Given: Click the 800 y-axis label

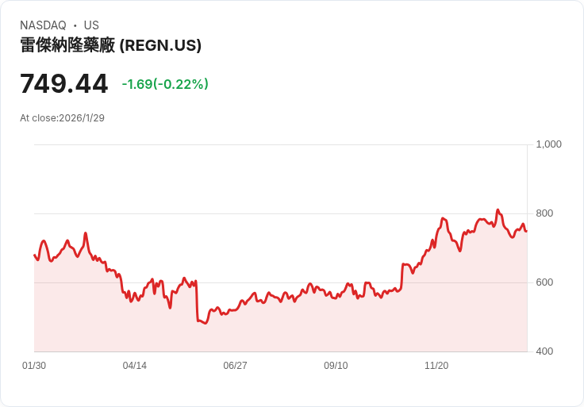Looking at the screenshot, I should [544, 213].
